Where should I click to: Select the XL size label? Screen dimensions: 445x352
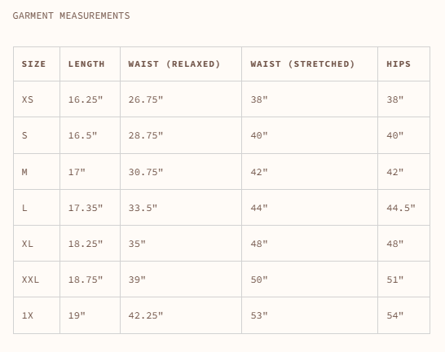[x=28, y=244]
